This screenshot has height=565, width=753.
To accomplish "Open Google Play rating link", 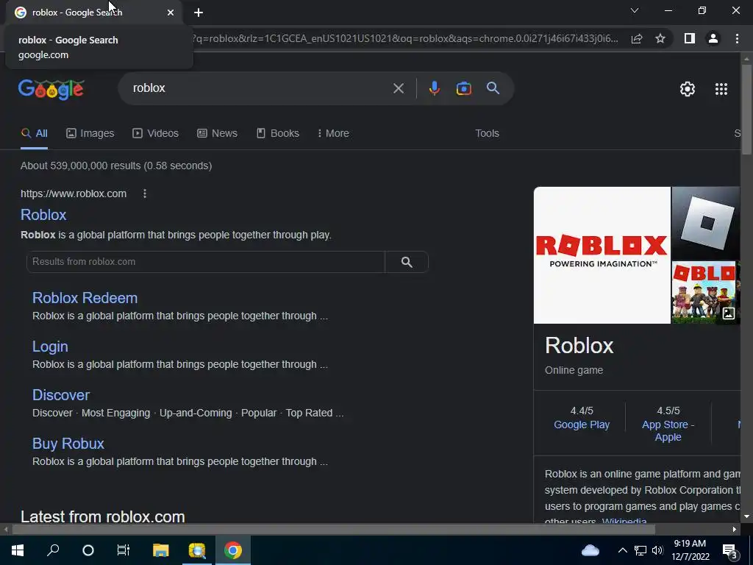I will click(x=582, y=424).
